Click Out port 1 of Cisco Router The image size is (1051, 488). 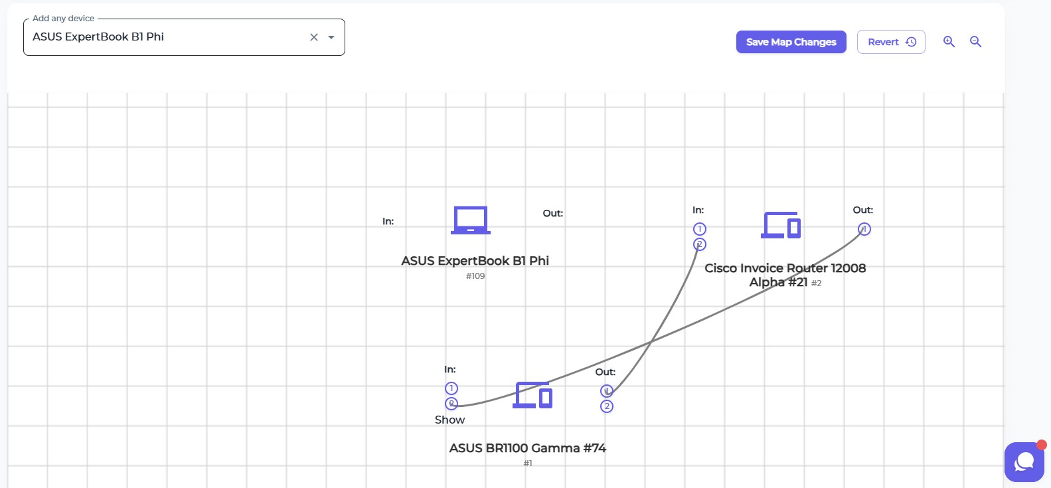click(864, 229)
